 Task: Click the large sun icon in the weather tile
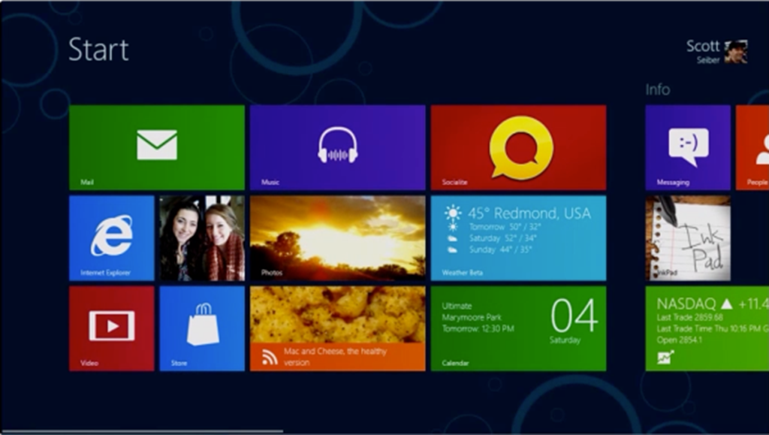452,213
